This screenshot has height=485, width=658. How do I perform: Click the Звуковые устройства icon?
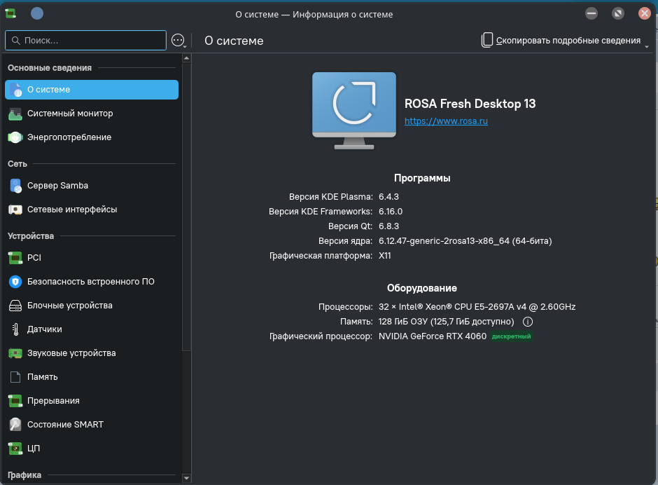coord(15,353)
